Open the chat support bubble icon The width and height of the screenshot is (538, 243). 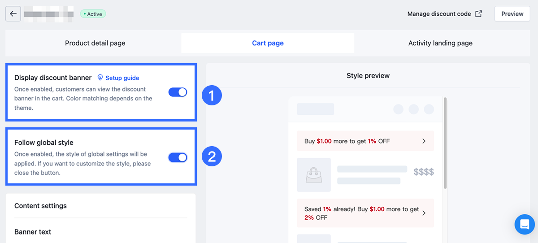pos(525,224)
